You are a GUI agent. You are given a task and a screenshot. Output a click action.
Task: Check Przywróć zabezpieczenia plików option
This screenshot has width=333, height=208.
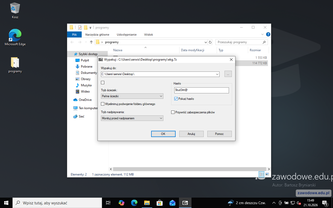click(x=173, y=112)
